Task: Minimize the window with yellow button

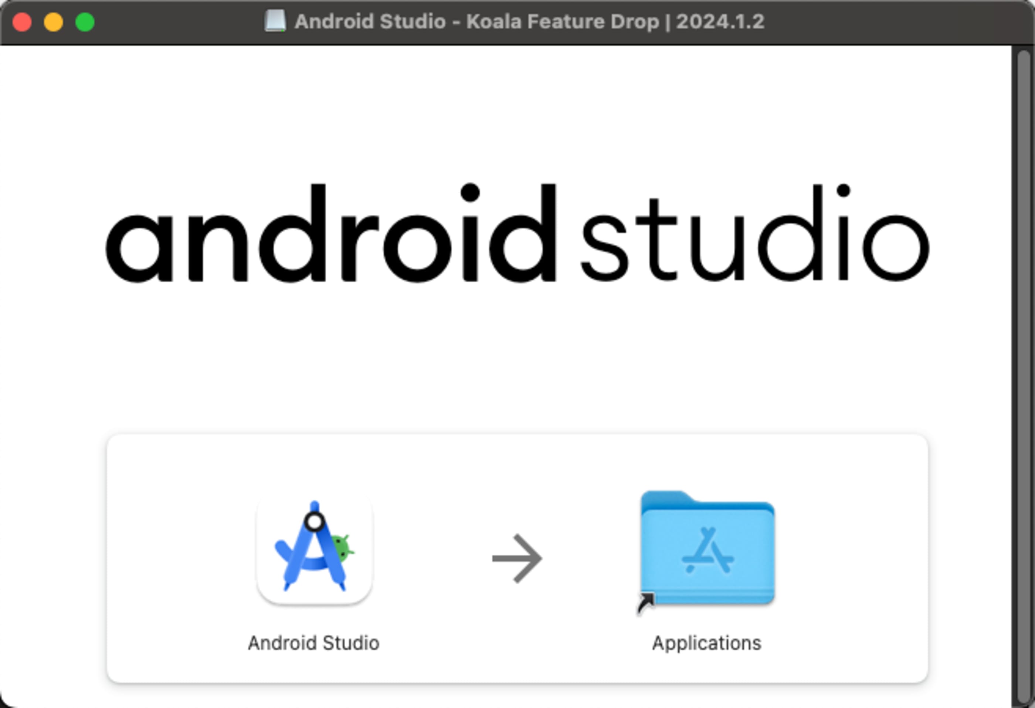Action: pyautogui.click(x=54, y=22)
